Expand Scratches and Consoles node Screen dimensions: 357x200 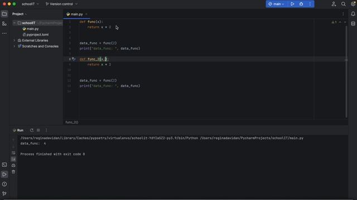(x=15, y=46)
